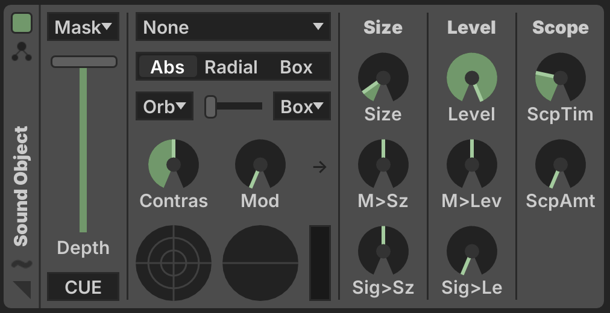Viewport: 610px width, 313px height.
Task: Click the Orb-to-Box horizontal slider
Action: [x=233, y=106]
